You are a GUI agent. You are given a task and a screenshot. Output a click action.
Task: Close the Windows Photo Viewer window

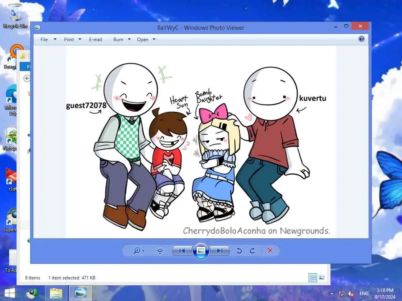point(360,26)
